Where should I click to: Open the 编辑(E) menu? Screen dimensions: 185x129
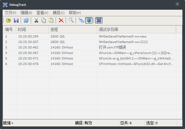coord(26,13)
